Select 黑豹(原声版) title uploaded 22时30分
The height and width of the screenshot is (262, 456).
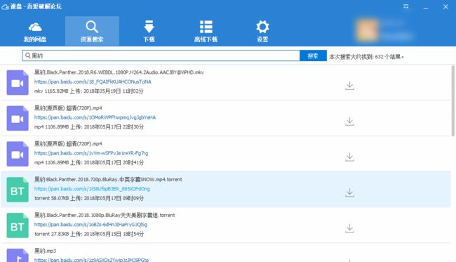pyautogui.click(x=68, y=108)
